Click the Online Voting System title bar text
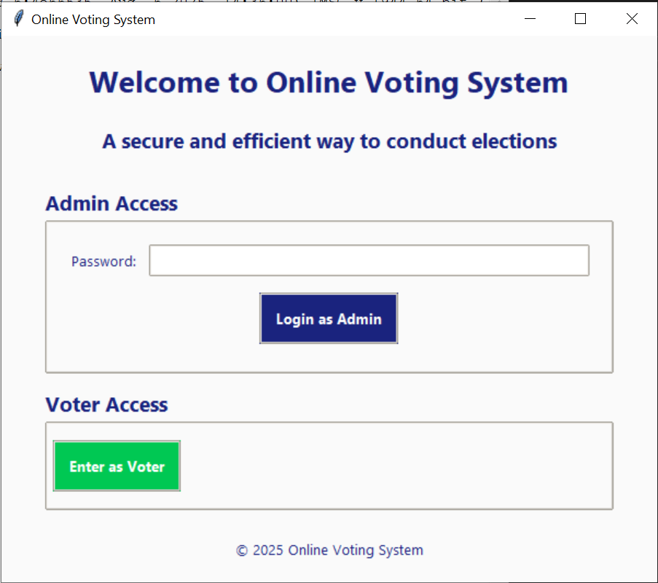Screen dimensions: 658x583 (x=93, y=20)
